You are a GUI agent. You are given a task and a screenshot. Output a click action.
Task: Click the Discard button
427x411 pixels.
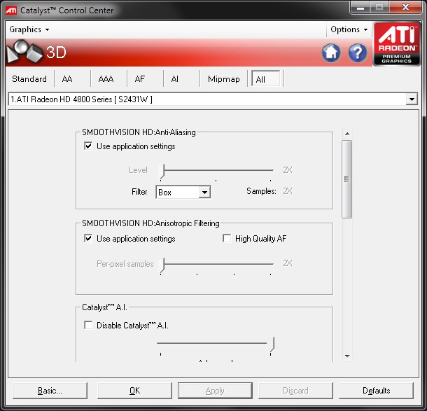295,391
